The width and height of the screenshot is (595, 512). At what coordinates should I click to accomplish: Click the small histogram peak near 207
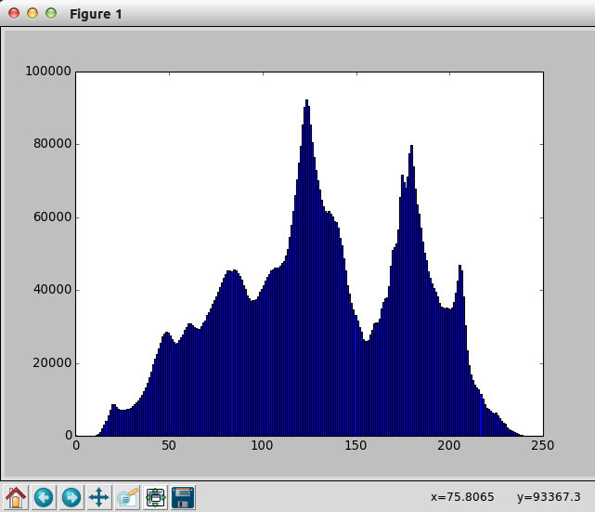pos(459,268)
